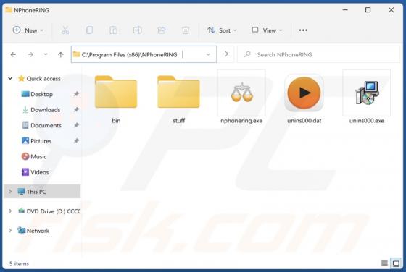Maximize the NPhoneRING window

pyautogui.click(x=368, y=10)
